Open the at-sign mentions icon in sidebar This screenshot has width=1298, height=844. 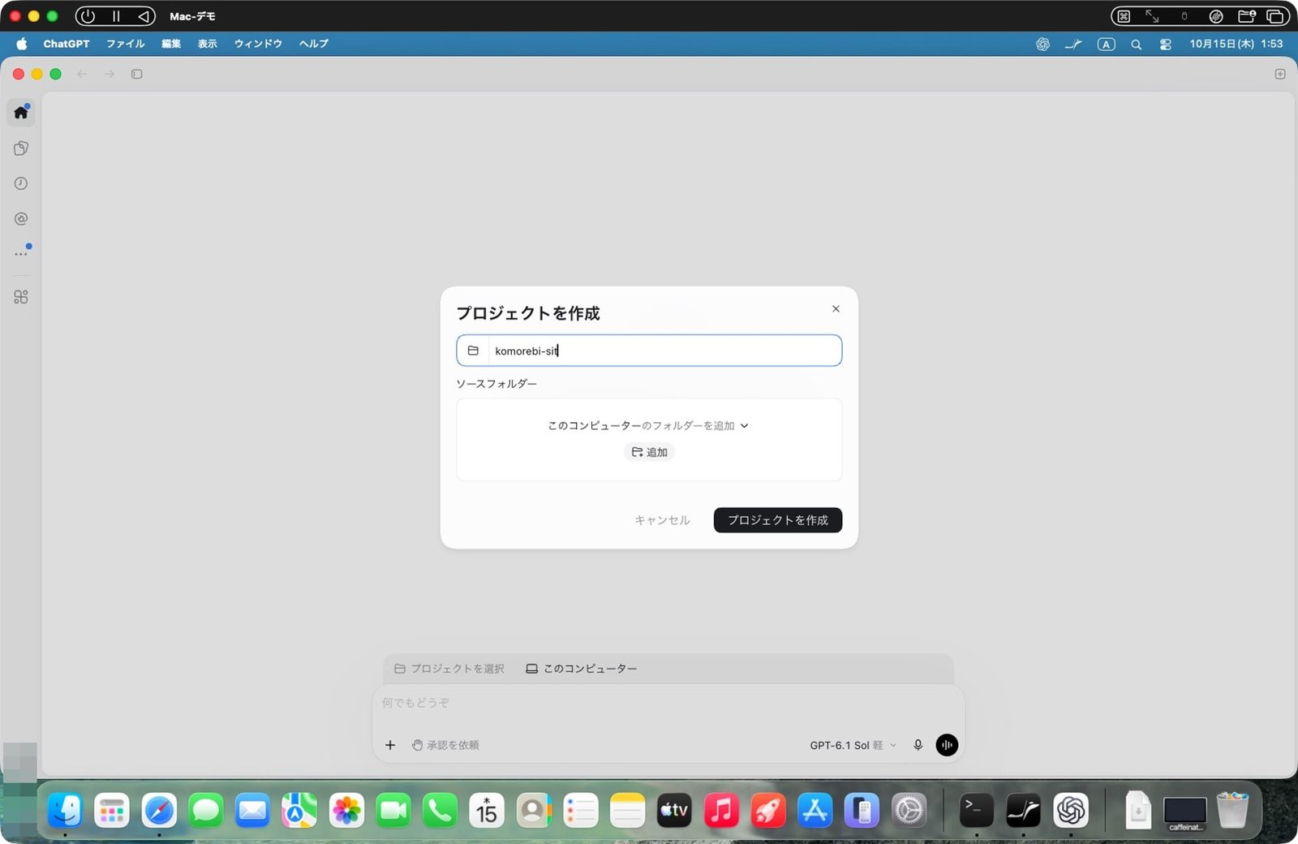click(x=21, y=218)
